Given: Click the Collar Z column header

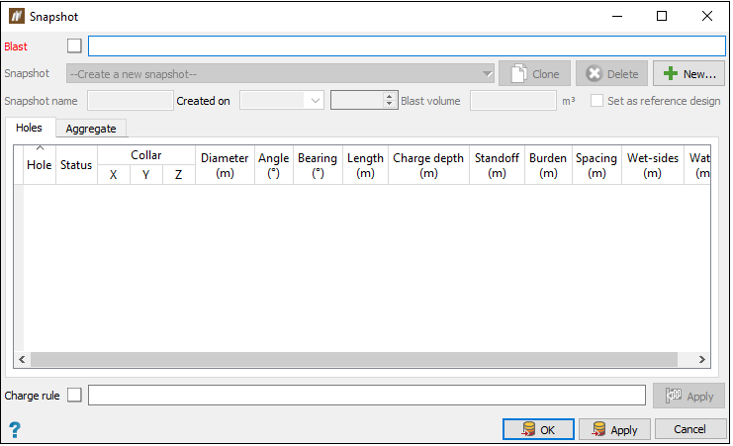Looking at the screenshot, I should click(x=179, y=175).
